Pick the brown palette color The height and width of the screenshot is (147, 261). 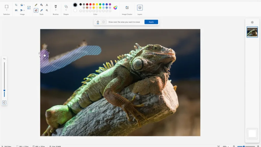click(87, 7)
